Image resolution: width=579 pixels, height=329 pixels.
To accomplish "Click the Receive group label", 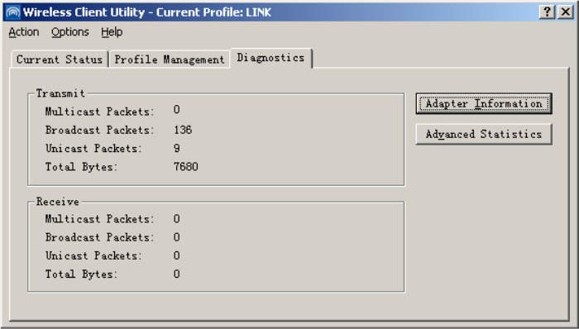I will pos(58,202).
